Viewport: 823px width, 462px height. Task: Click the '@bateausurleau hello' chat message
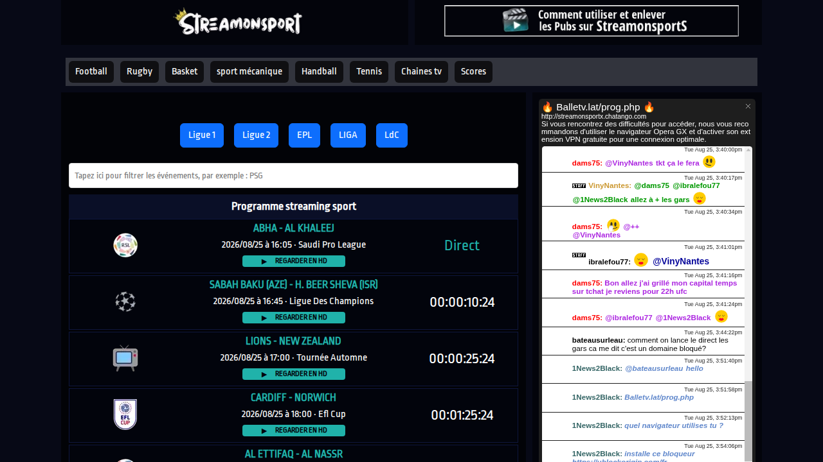click(664, 368)
